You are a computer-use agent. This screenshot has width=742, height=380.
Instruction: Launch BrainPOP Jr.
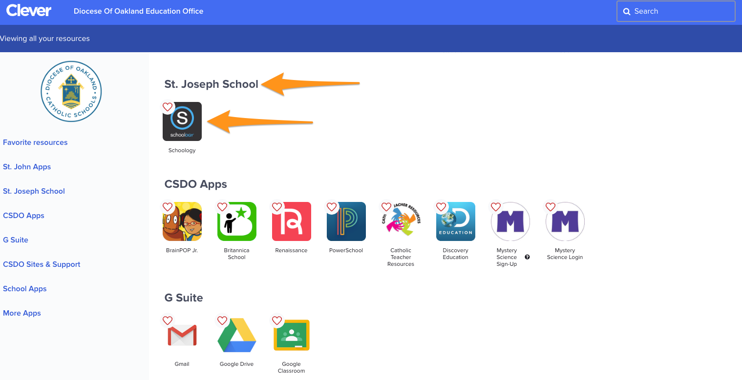(x=182, y=221)
